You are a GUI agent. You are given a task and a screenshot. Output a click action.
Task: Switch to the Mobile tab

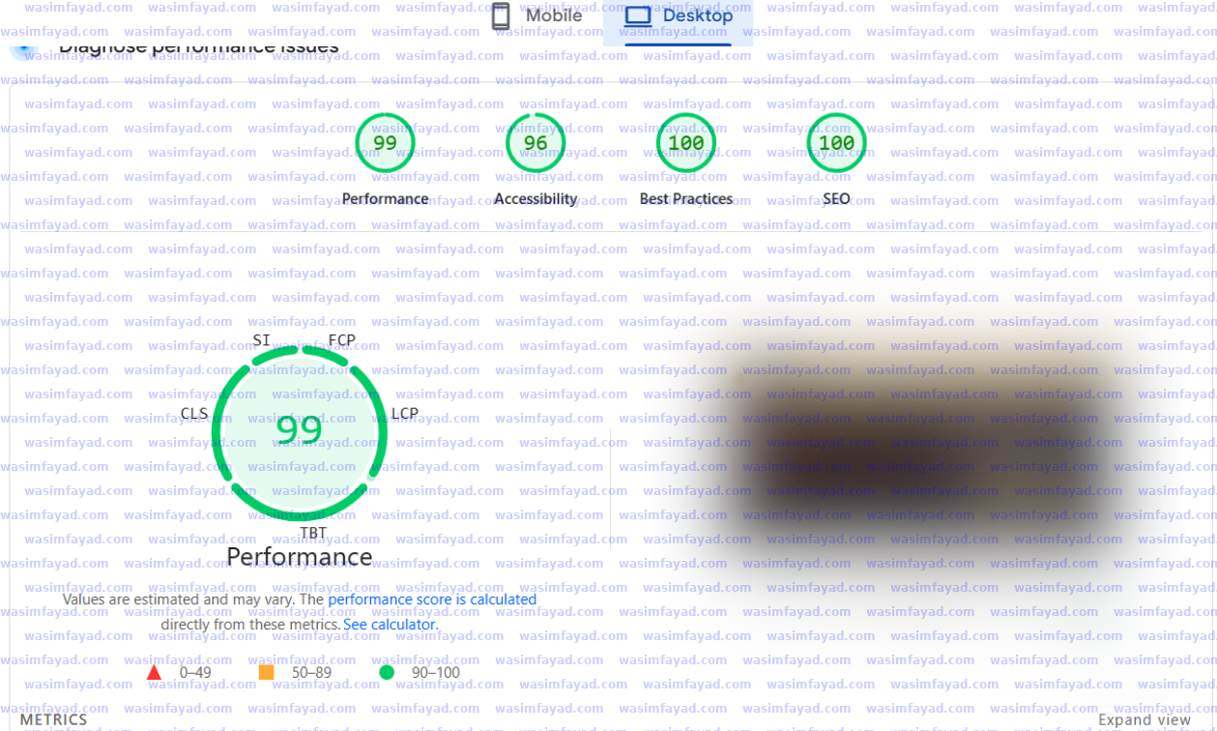click(x=537, y=16)
